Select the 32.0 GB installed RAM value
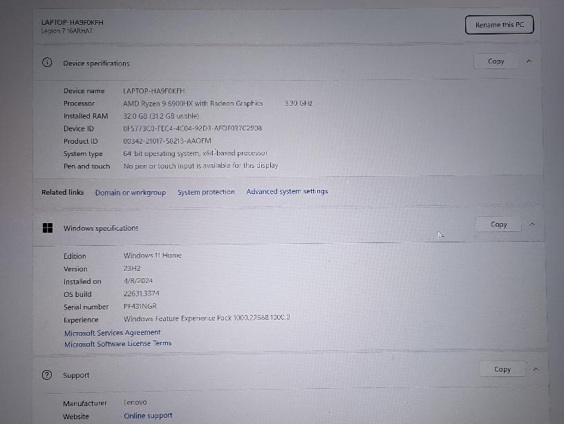Viewport: 564px width, 424px height. [x=161, y=116]
